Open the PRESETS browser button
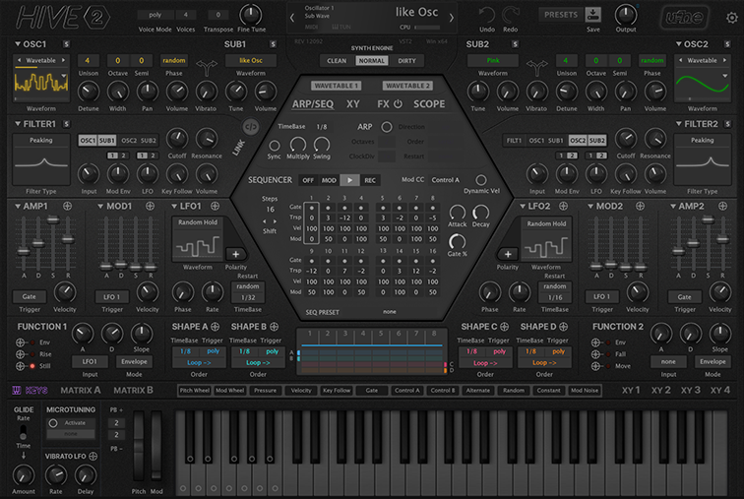The width and height of the screenshot is (744, 499). click(561, 15)
